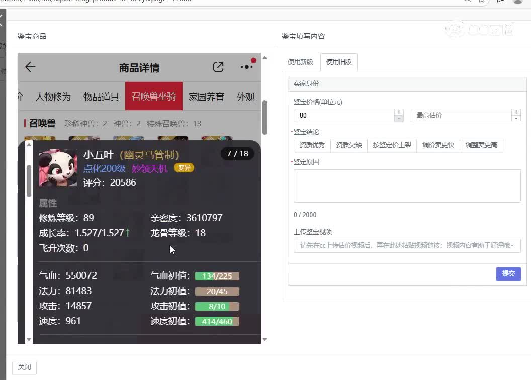This screenshot has width=531, height=380.
Task: Click the pet name 小五叶
Action: (x=98, y=155)
